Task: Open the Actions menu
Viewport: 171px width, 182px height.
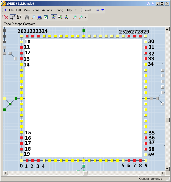Action: pos(47,10)
